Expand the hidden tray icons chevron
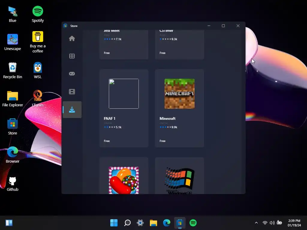307x230 pixels. [x=256, y=223]
